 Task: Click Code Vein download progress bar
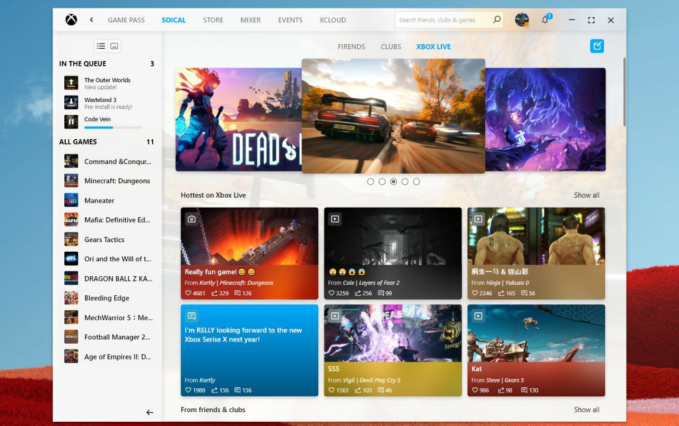click(113, 127)
